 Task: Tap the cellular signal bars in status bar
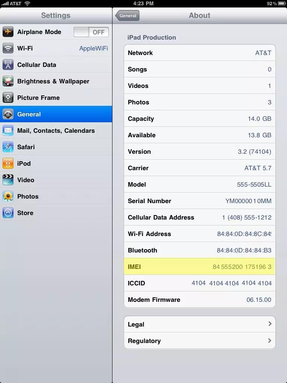[5, 3]
